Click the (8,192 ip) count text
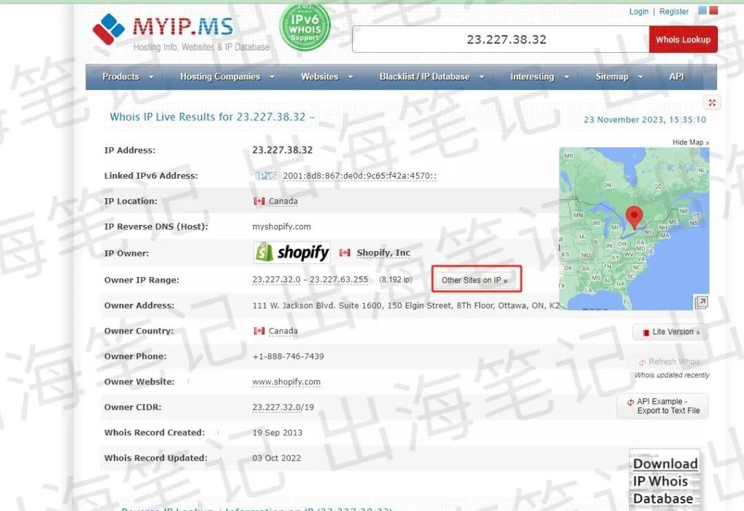The height and width of the screenshot is (511, 744). click(395, 280)
